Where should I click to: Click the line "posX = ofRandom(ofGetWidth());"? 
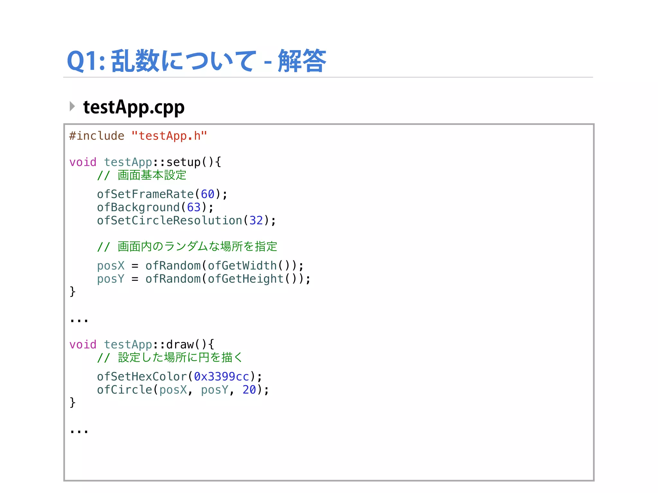200,266
